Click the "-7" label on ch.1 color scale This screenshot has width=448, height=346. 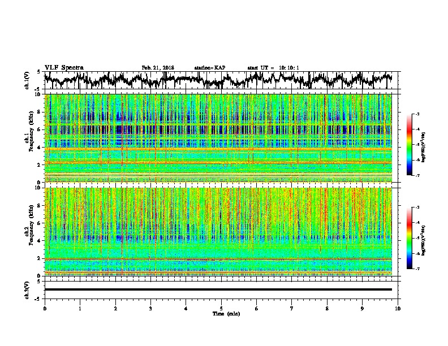click(417, 175)
